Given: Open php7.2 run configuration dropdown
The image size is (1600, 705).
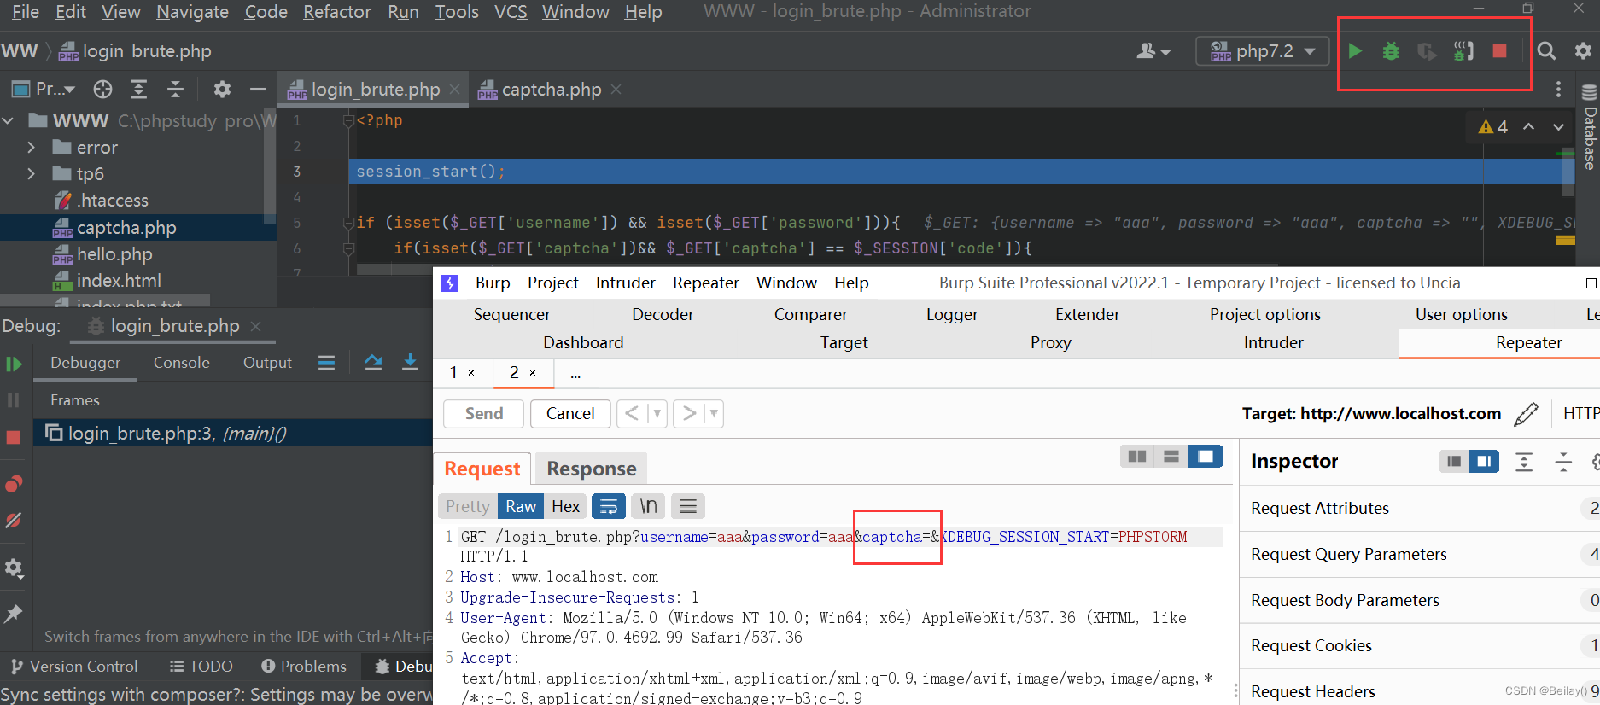Looking at the screenshot, I should pyautogui.click(x=1263, y=51).
